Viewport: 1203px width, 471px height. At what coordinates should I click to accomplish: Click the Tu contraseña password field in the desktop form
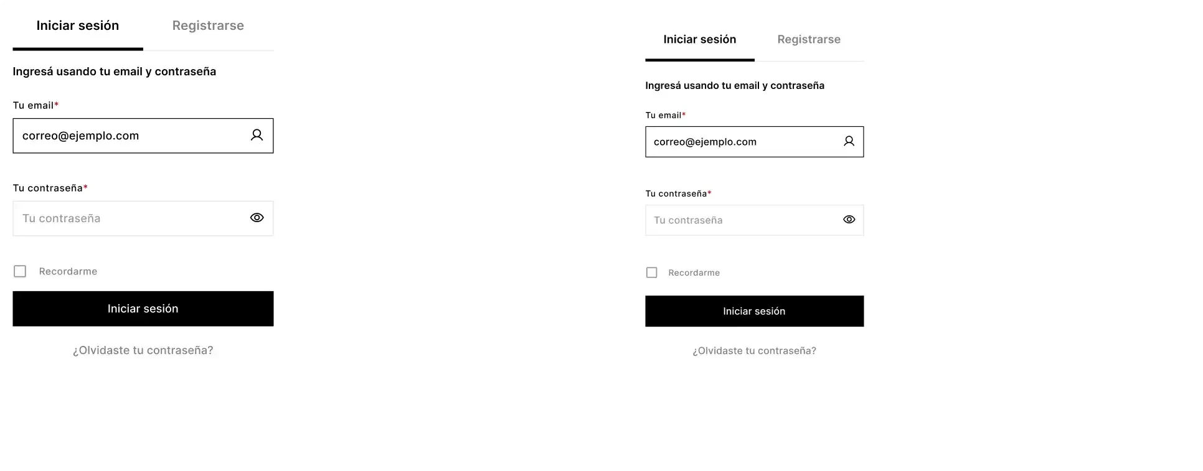tap(741, 220)
